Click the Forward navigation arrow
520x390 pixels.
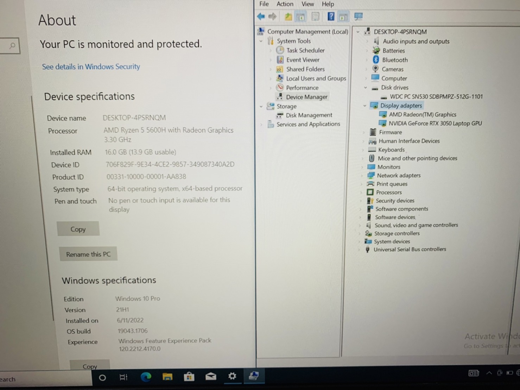[273, 16]
